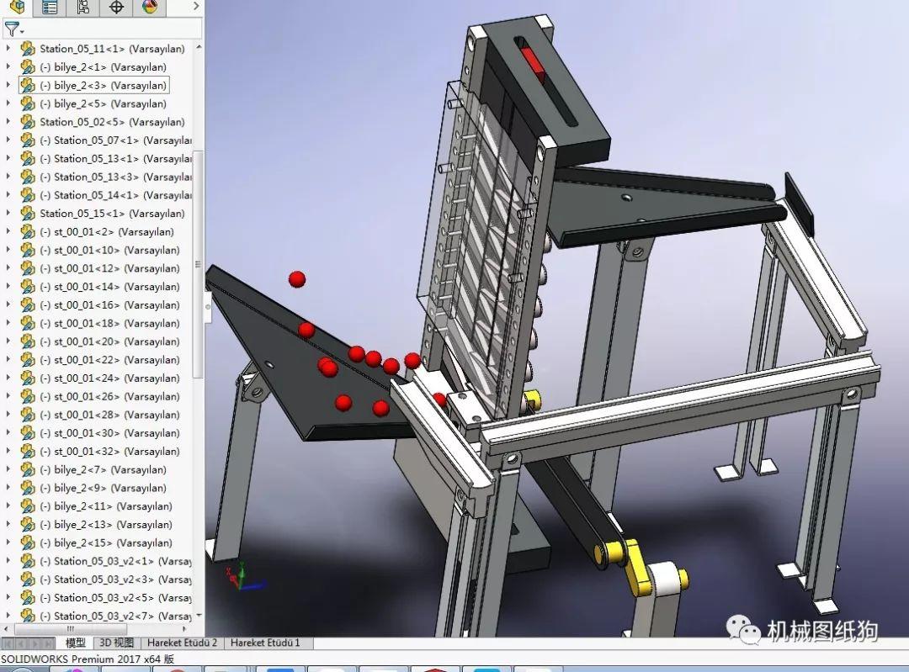Click the assembly icon next to Station_05_15<1>
This screenshot has width=909, height=672.
[27, 213]
